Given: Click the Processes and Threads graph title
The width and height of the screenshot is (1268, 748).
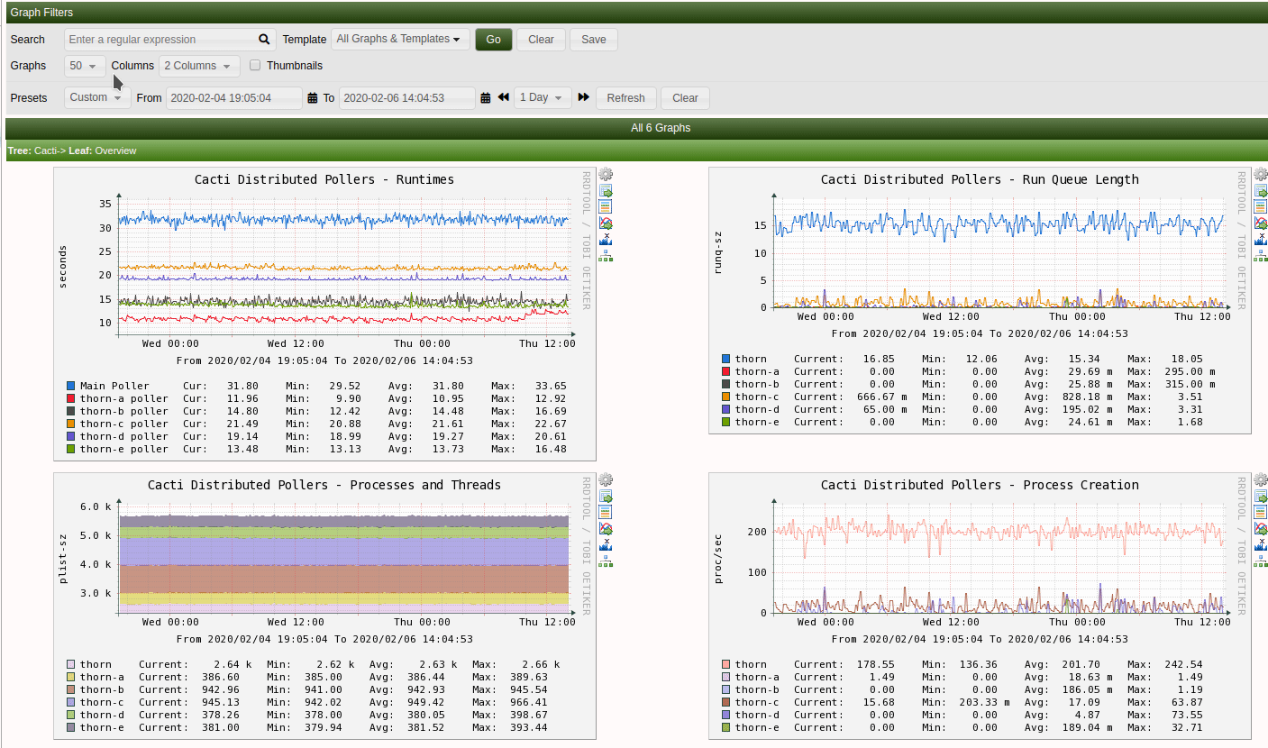Looking at the screenshot, I should [324, 485].
